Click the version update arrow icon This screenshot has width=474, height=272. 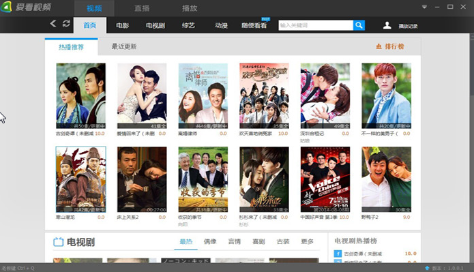click(427, 268)
